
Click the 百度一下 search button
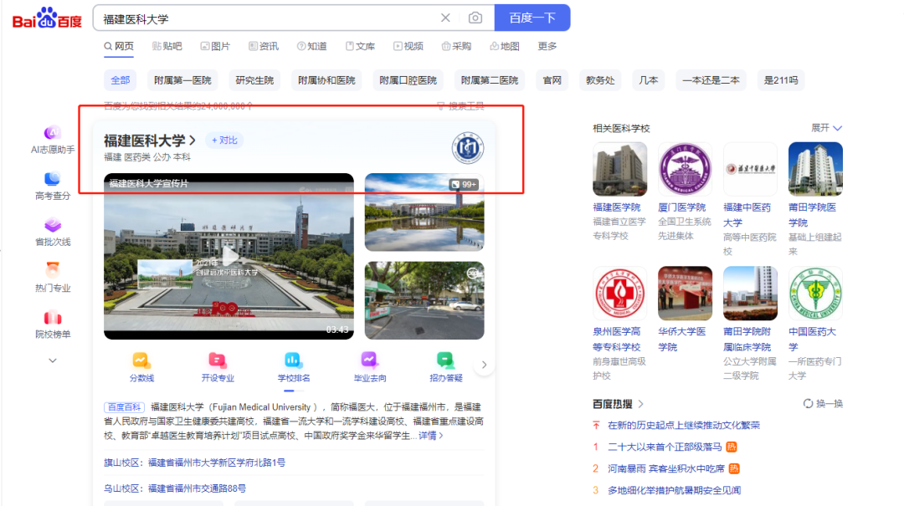click(532, 17)
